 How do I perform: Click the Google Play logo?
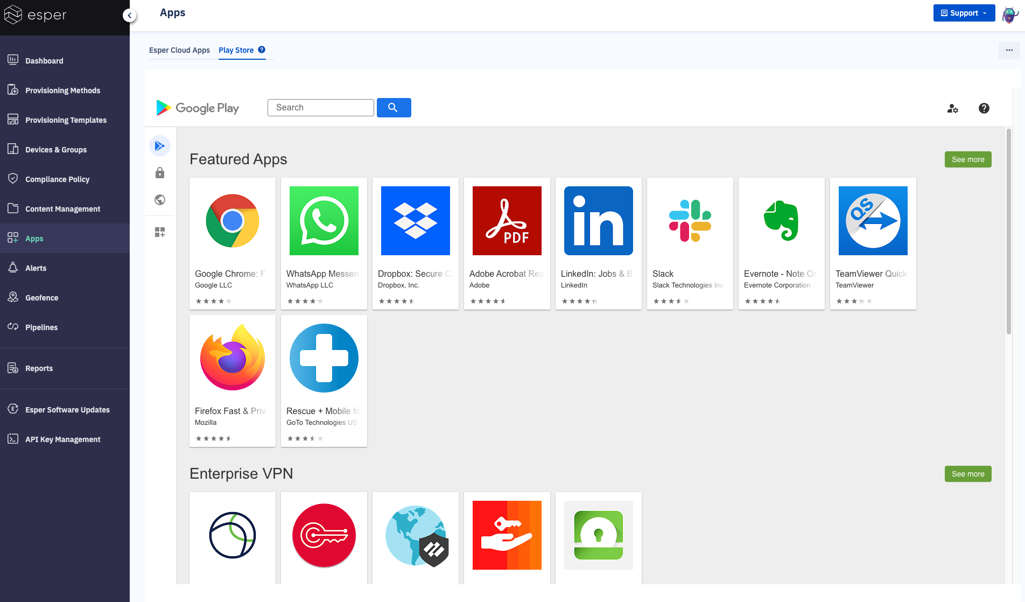(198, 108)
